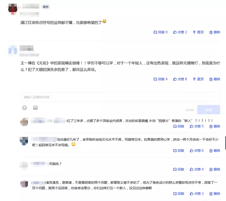This screenshot has width=226, height=201.
Task: Open replies on the 满江红 comment (回复 0)
Action: coord(161,32)
